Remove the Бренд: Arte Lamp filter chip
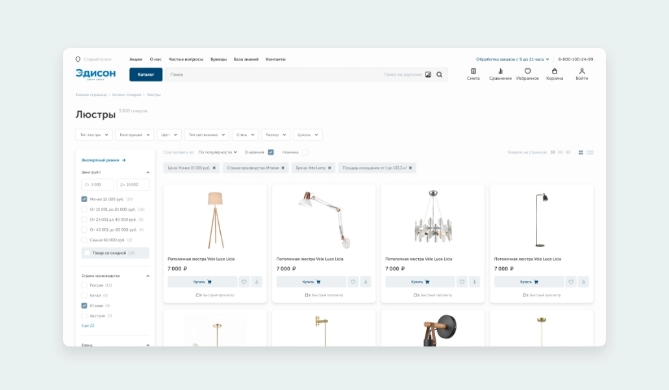669x390 pixels. pos(329,168)
